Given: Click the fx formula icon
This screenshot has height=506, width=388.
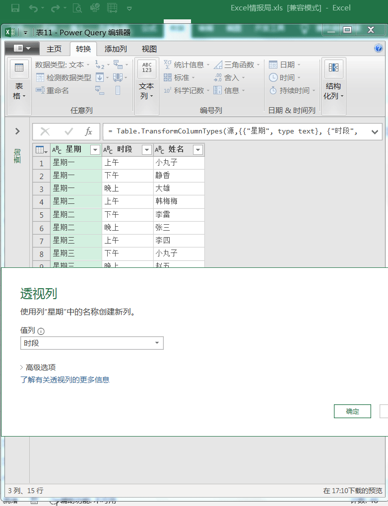Looking at the screenshot, I should pos(89,131).
